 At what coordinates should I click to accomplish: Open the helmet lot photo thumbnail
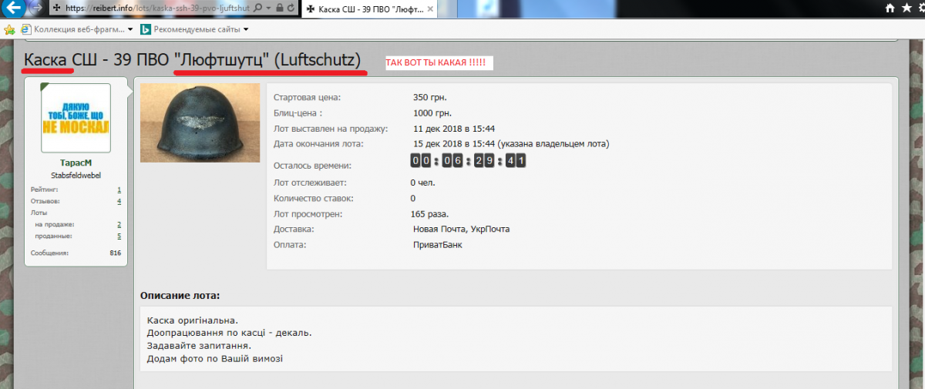point(200,122)
